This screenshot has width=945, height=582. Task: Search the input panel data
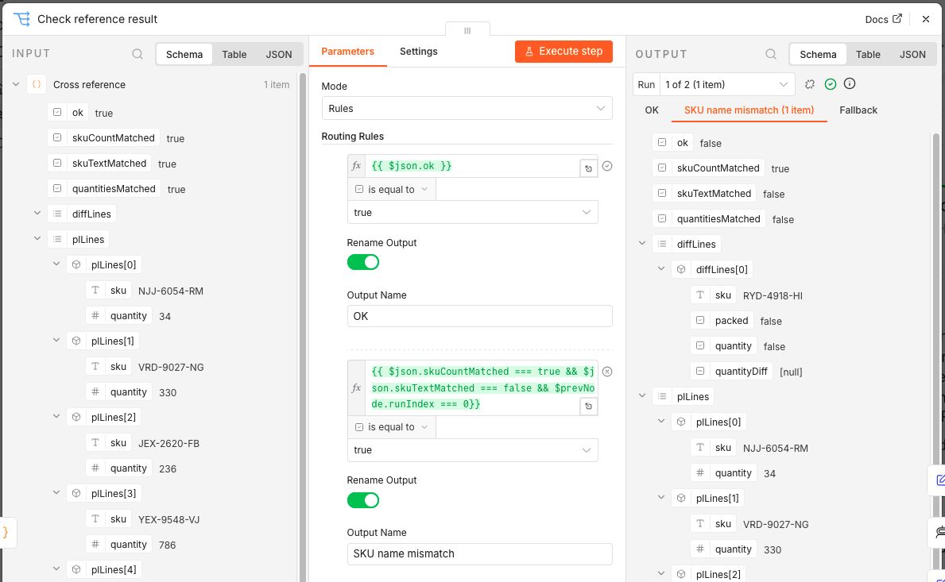(137, 54)
